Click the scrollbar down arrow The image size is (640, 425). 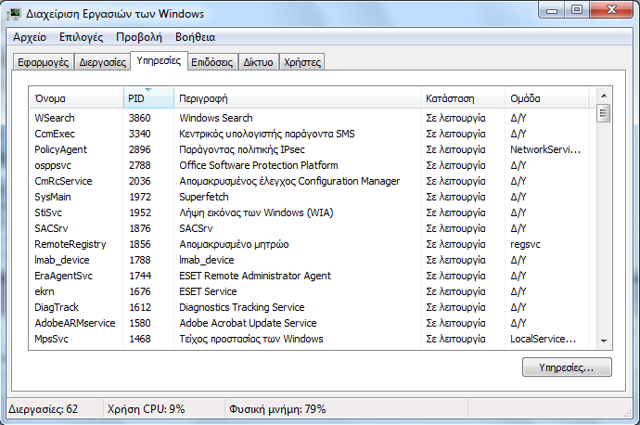(603, 341)
